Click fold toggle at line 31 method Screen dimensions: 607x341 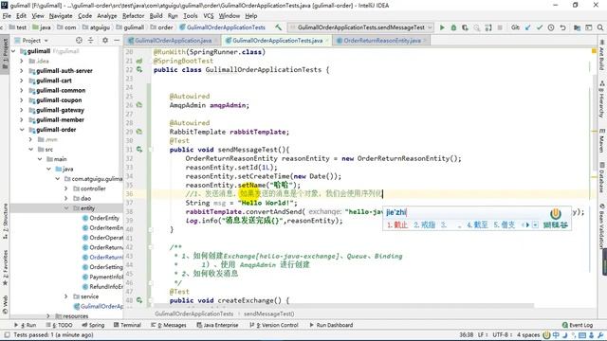pos(150,150)
